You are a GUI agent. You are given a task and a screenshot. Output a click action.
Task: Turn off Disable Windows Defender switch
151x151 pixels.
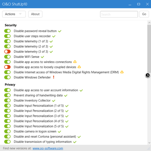(8, 77)
